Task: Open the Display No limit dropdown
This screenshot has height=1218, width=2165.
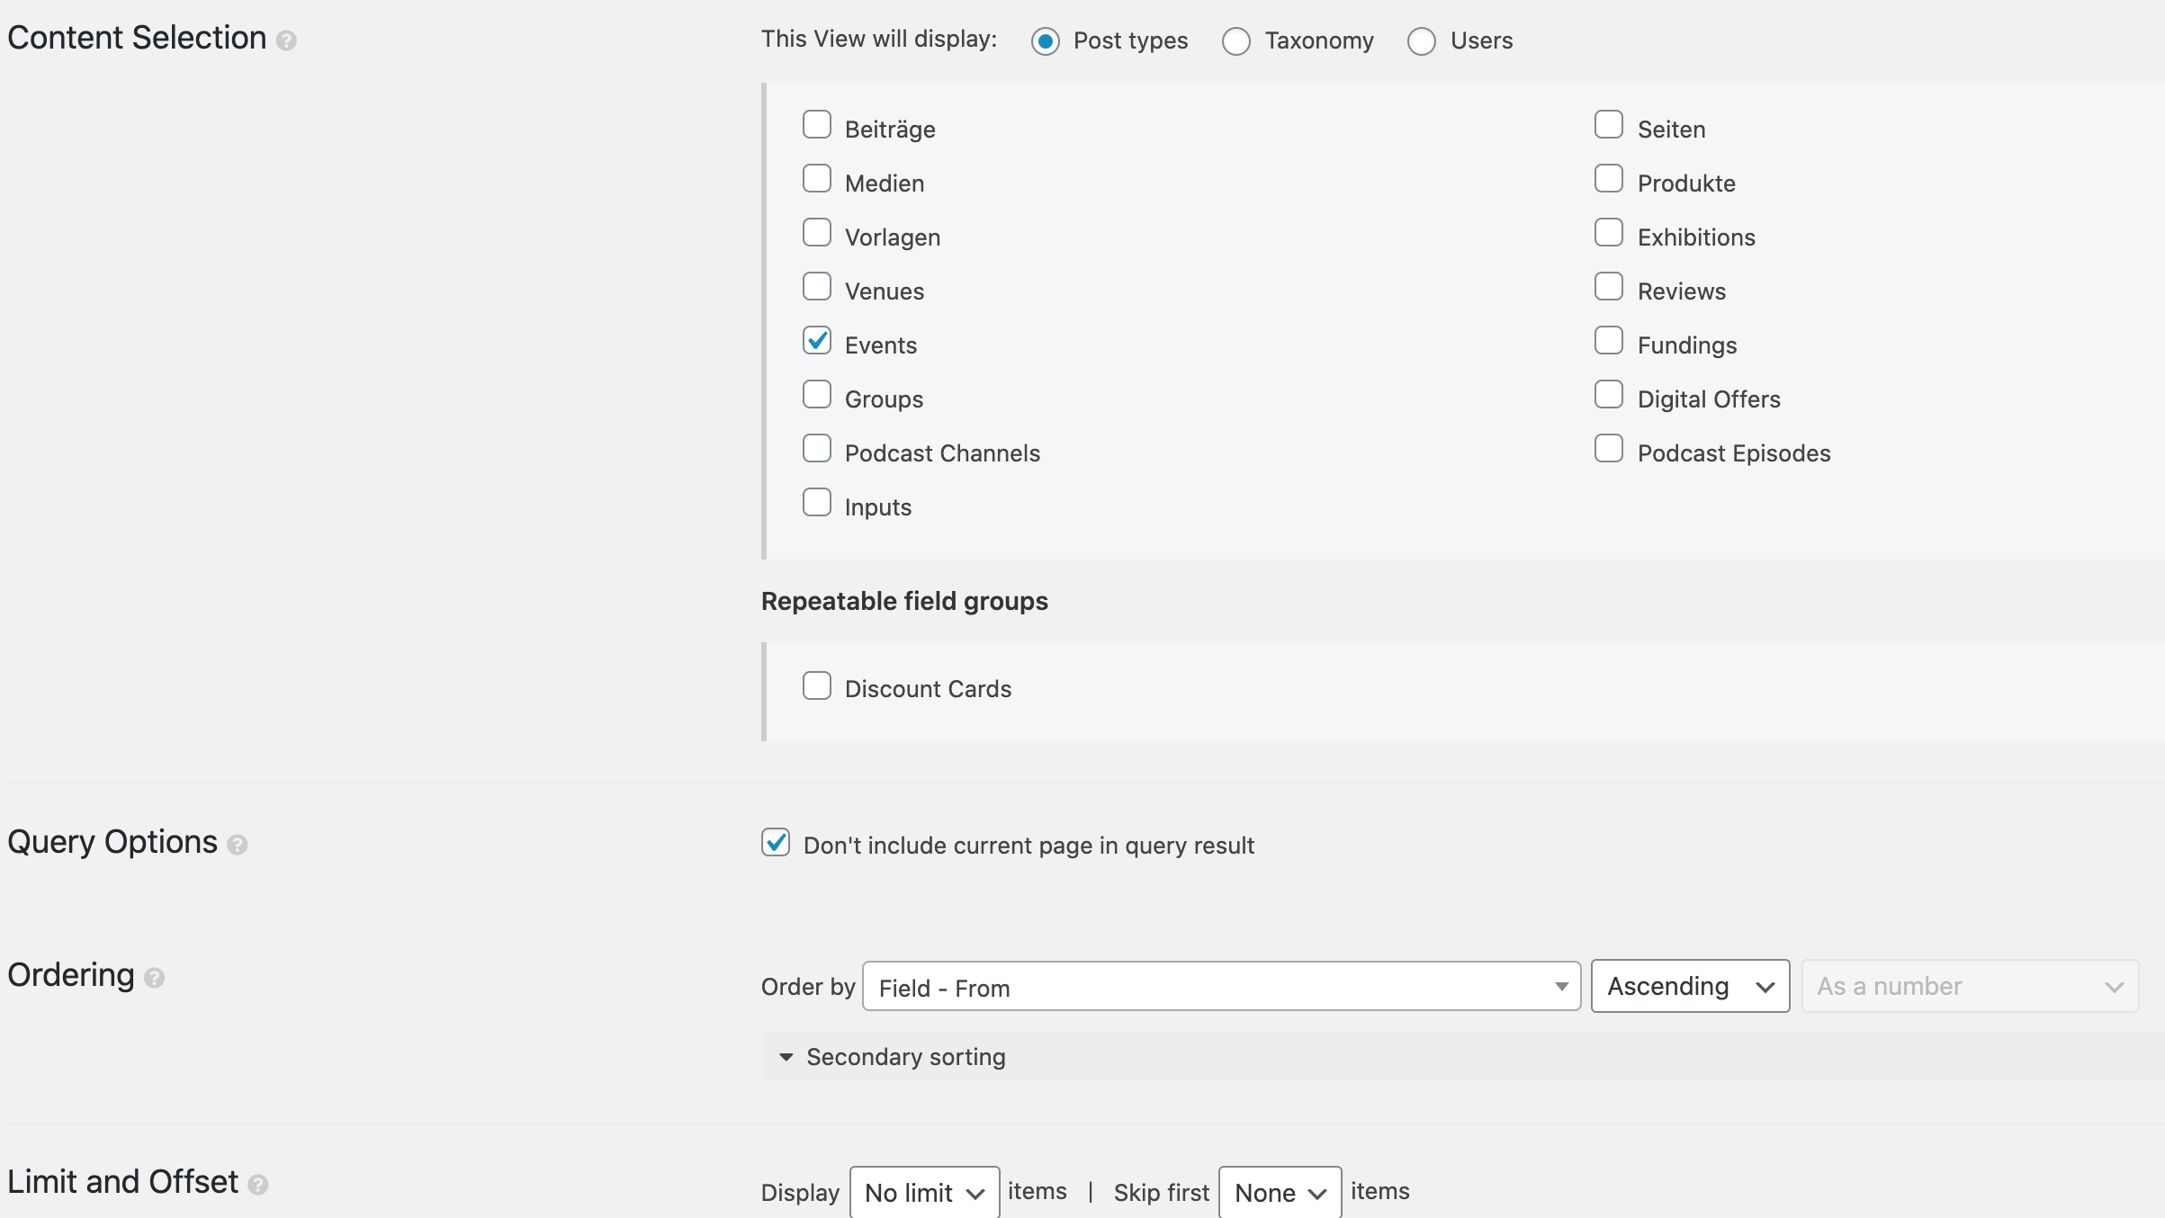Action: [924, 1193]
